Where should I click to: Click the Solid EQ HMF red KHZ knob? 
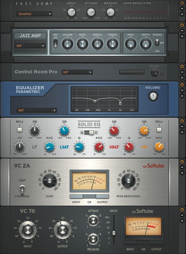[x=99, y=147]
